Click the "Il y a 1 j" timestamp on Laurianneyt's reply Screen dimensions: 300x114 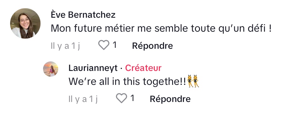pyautogui.click(x=83, y=99)
